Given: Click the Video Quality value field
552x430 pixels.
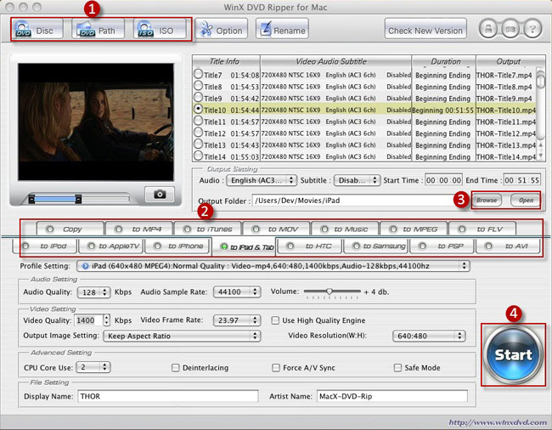Looking at the screenshot, I should pyautogui.click(x=89, y=320).
